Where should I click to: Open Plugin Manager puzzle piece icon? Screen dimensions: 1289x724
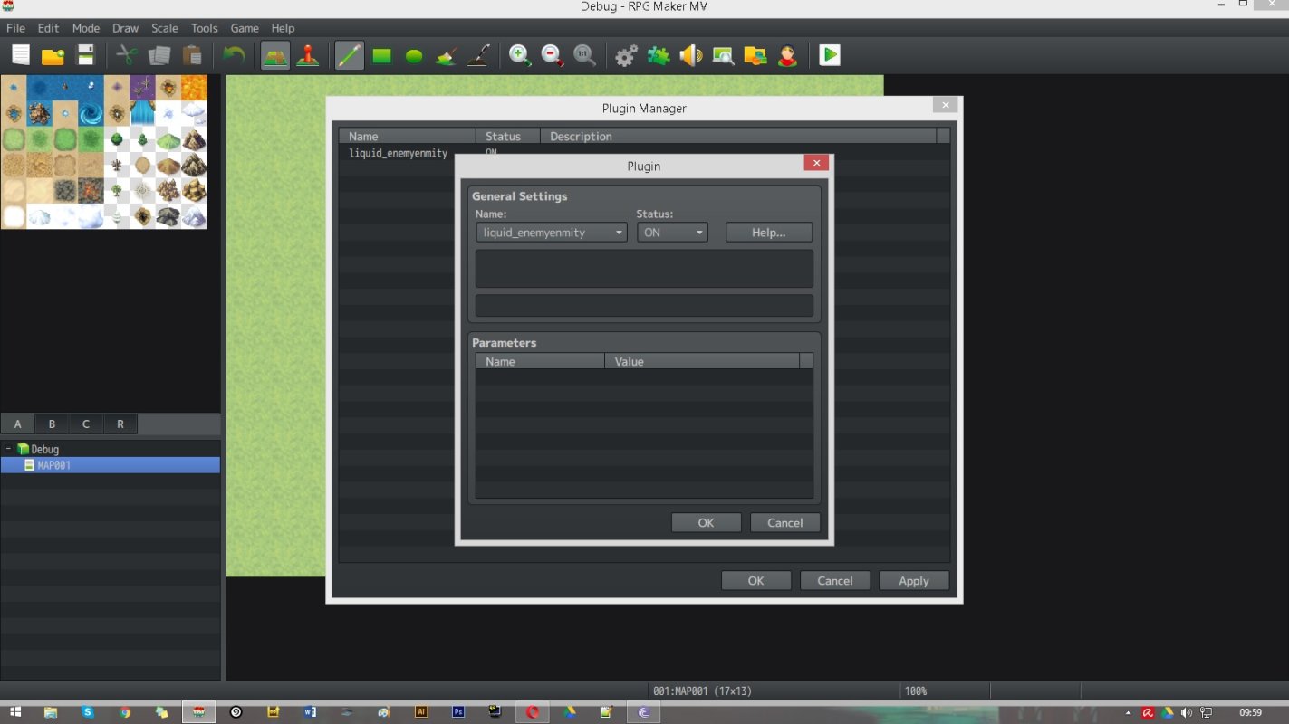[x=659, y=55]
